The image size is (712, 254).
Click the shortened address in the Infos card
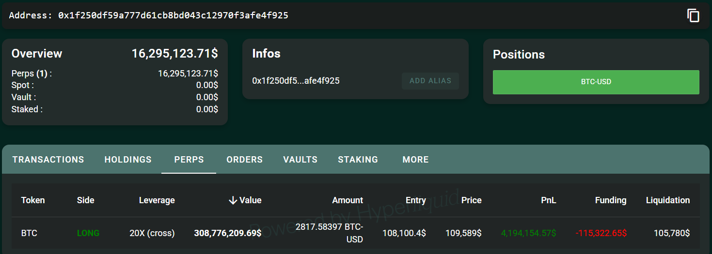coord(296,81)
